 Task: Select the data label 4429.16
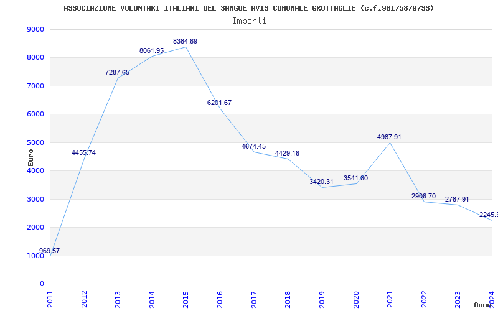tap(287, 153)
